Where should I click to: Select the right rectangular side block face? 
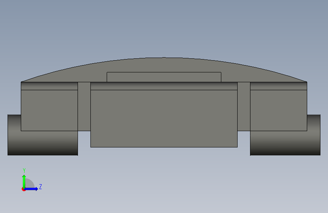click(279, 110)
